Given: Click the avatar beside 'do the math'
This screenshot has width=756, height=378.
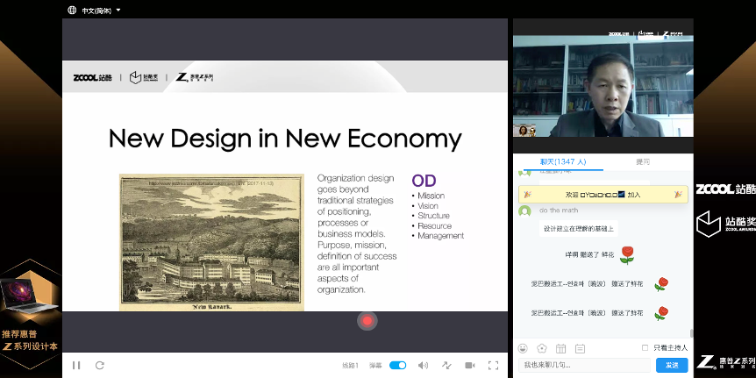Looking at the screenshot, I should click(524, 211).
